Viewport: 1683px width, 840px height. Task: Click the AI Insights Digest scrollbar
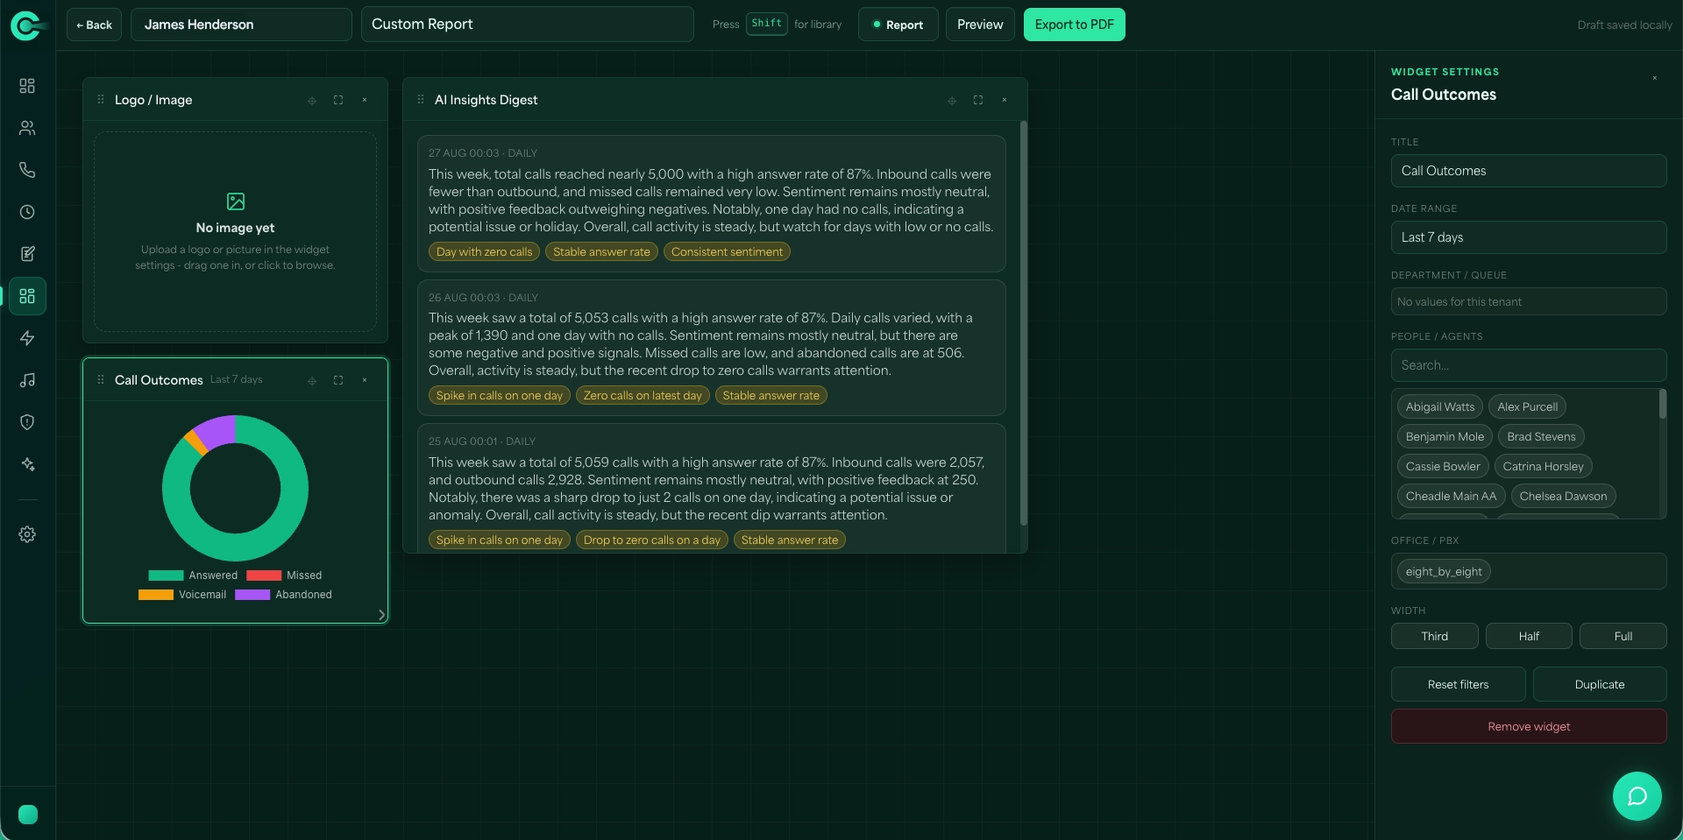[x=1023, y=323]
